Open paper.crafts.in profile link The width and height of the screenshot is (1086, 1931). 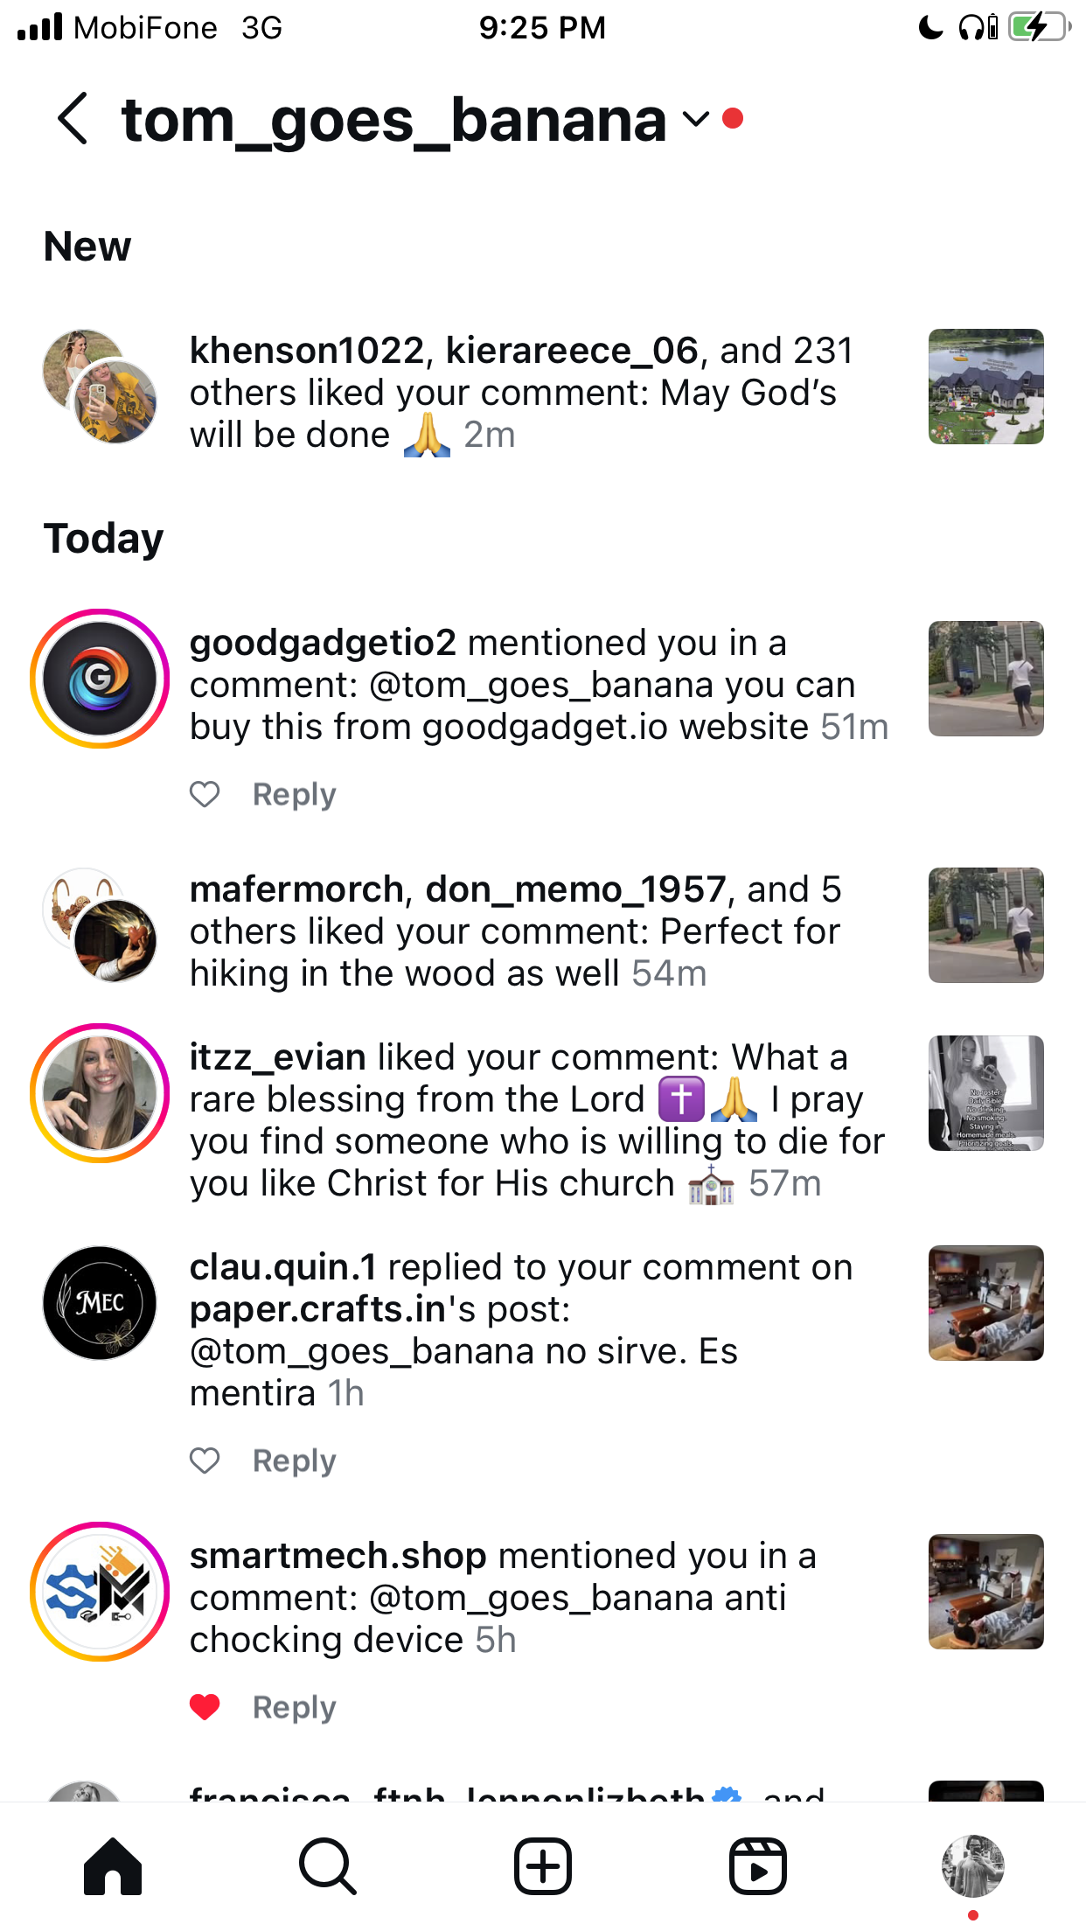(318, 1309)
